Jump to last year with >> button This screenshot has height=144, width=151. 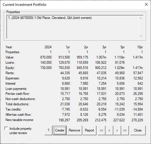click(x=125, y=130)
